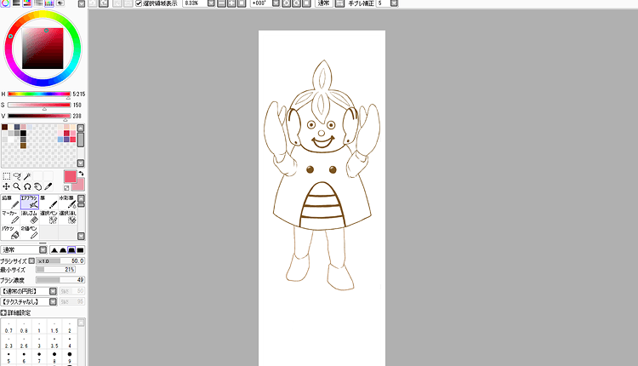Image resolution: width=638 pixels, height=366 pixels.
Task: Click the Undo arrow button
Action: [x=93, y=3]
